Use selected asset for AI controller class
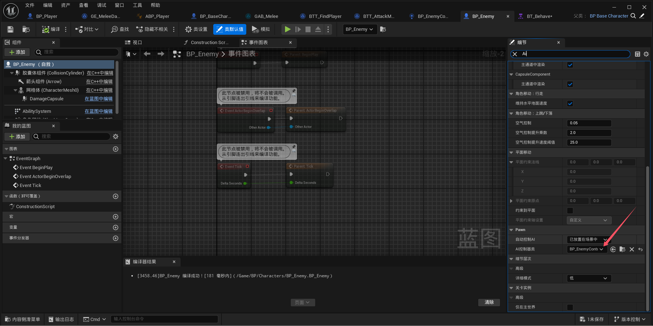 (613, 249)
